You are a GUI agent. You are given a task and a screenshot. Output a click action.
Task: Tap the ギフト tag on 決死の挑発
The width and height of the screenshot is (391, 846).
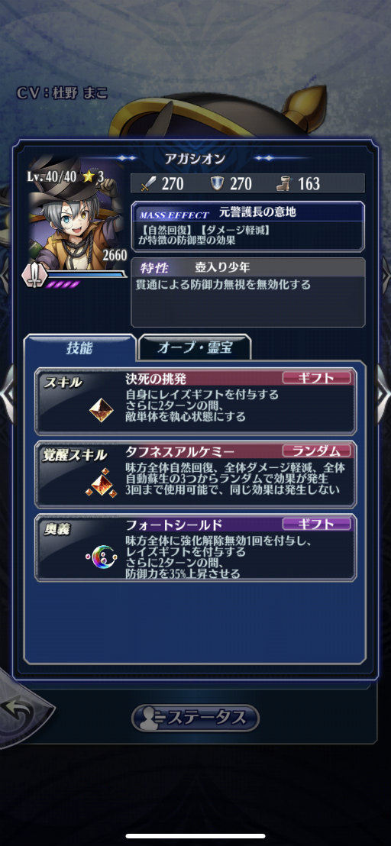click(317, 378)
